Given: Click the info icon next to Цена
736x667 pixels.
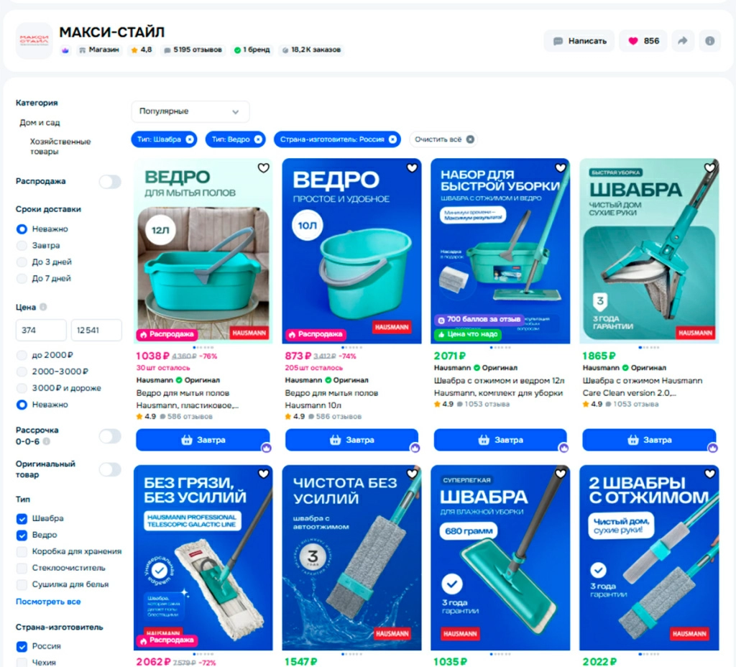Looking at the screenshot, I should (x=43, y=307).
